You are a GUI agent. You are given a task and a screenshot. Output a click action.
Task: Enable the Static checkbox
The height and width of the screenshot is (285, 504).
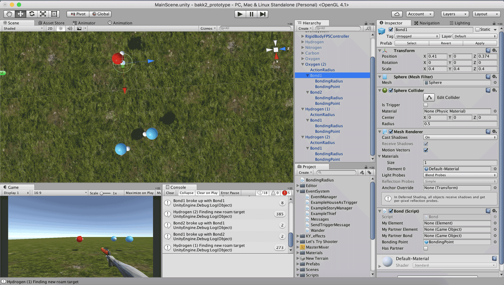point(477,30)
